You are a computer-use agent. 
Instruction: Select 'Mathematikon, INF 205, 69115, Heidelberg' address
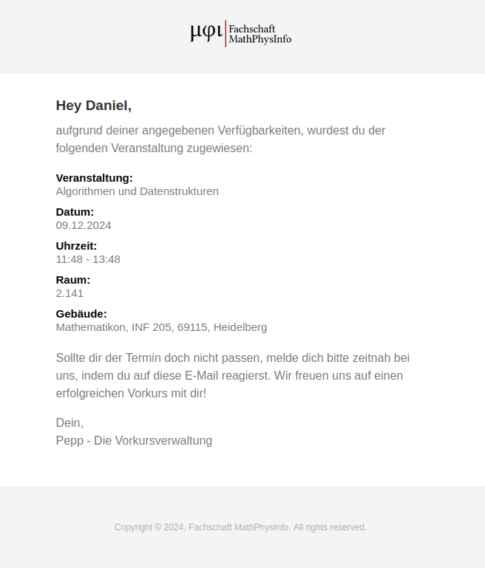(x=161, y=327)
